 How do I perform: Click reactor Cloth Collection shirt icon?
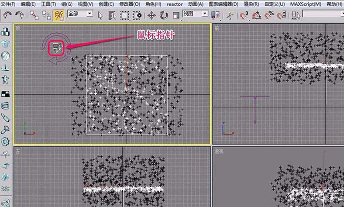click(5, 44)
